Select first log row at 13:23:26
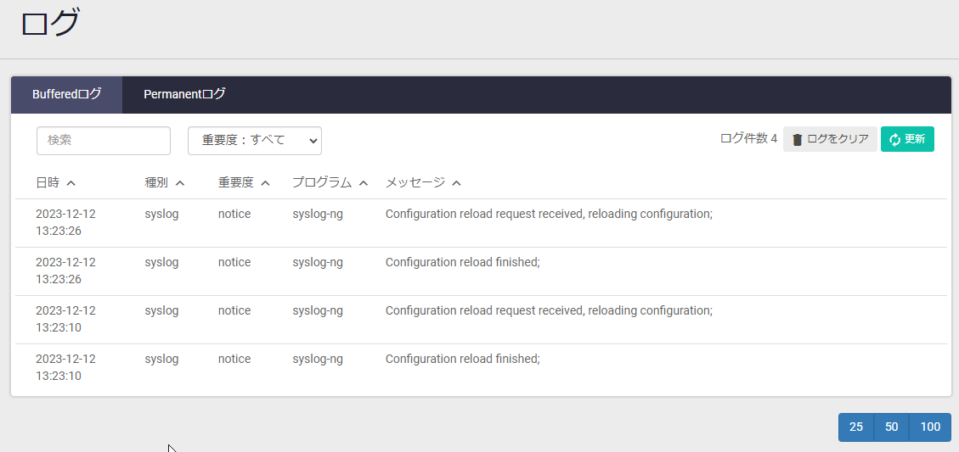Screen dimensions: 959x452 [481, 223]
